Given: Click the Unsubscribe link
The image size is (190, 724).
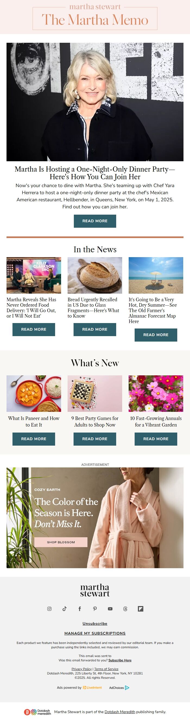Looking at the screenshot, I should (95, 624).
